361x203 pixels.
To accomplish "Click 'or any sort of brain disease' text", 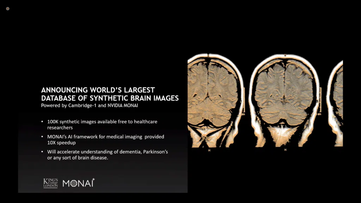I will [77, 157].
